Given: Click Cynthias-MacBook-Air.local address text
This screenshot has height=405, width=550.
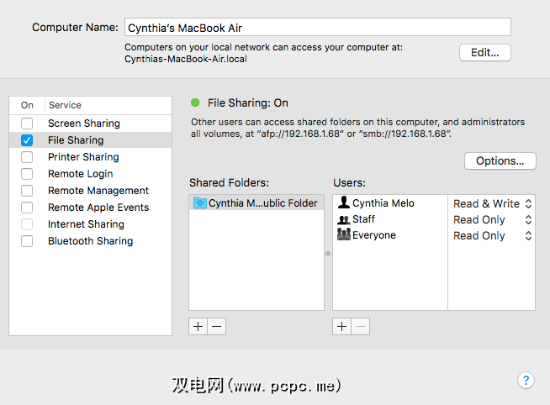Looking at the screenshot, I should coord(186,59).
